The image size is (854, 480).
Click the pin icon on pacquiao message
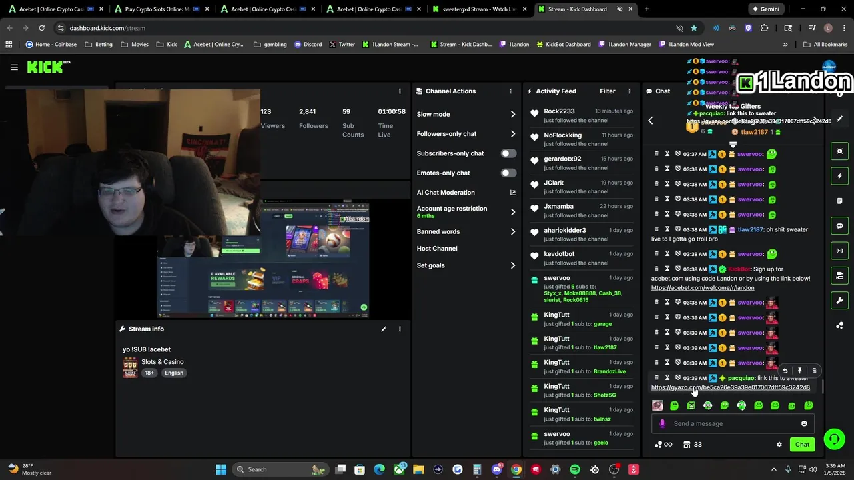coord(799,371)
